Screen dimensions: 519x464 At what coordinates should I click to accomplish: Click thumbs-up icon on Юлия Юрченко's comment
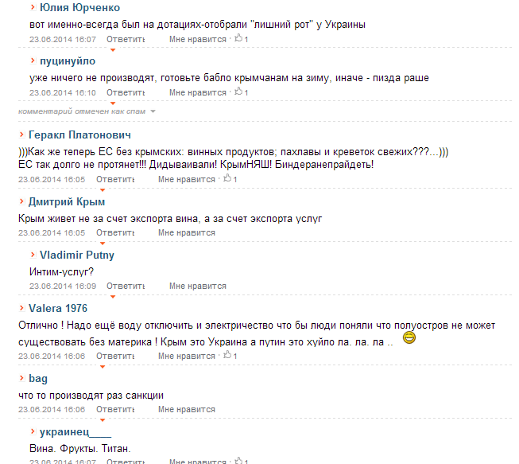238,38
